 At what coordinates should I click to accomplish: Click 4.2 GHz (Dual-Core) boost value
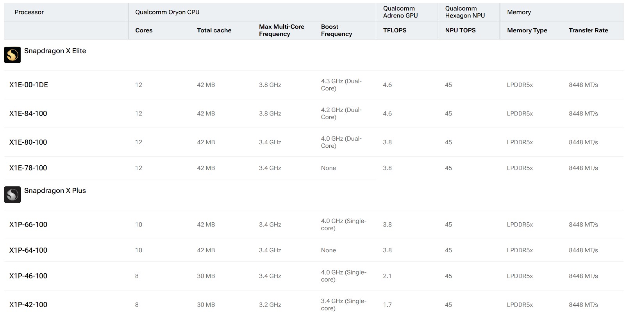pos(341,113)
